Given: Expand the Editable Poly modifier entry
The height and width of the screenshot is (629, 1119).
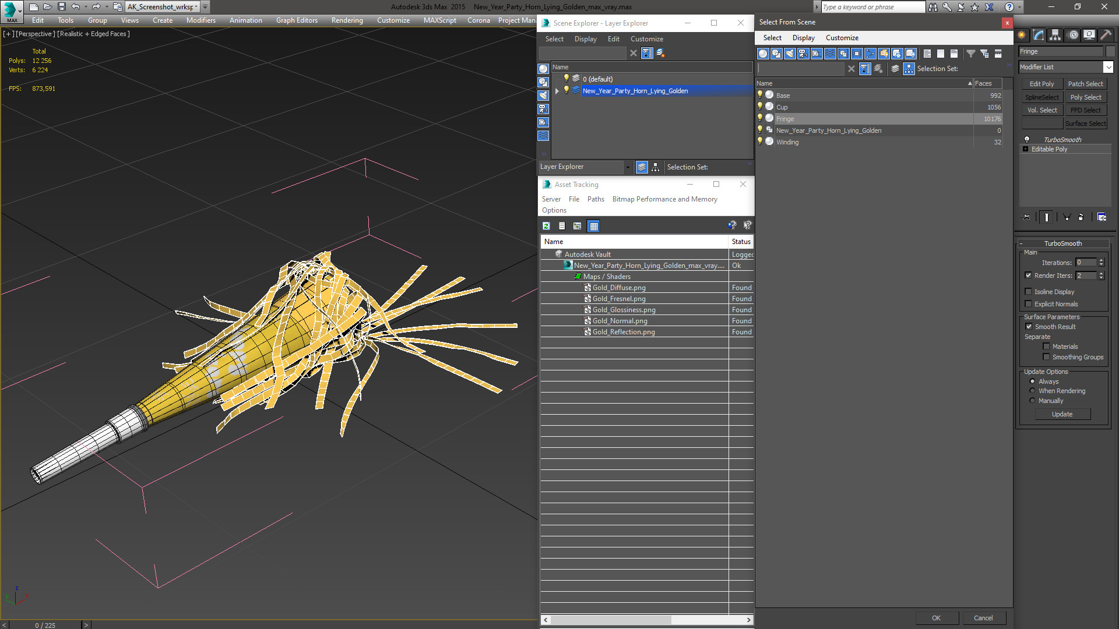Looking at the screenshot, I should point(1026,149).
